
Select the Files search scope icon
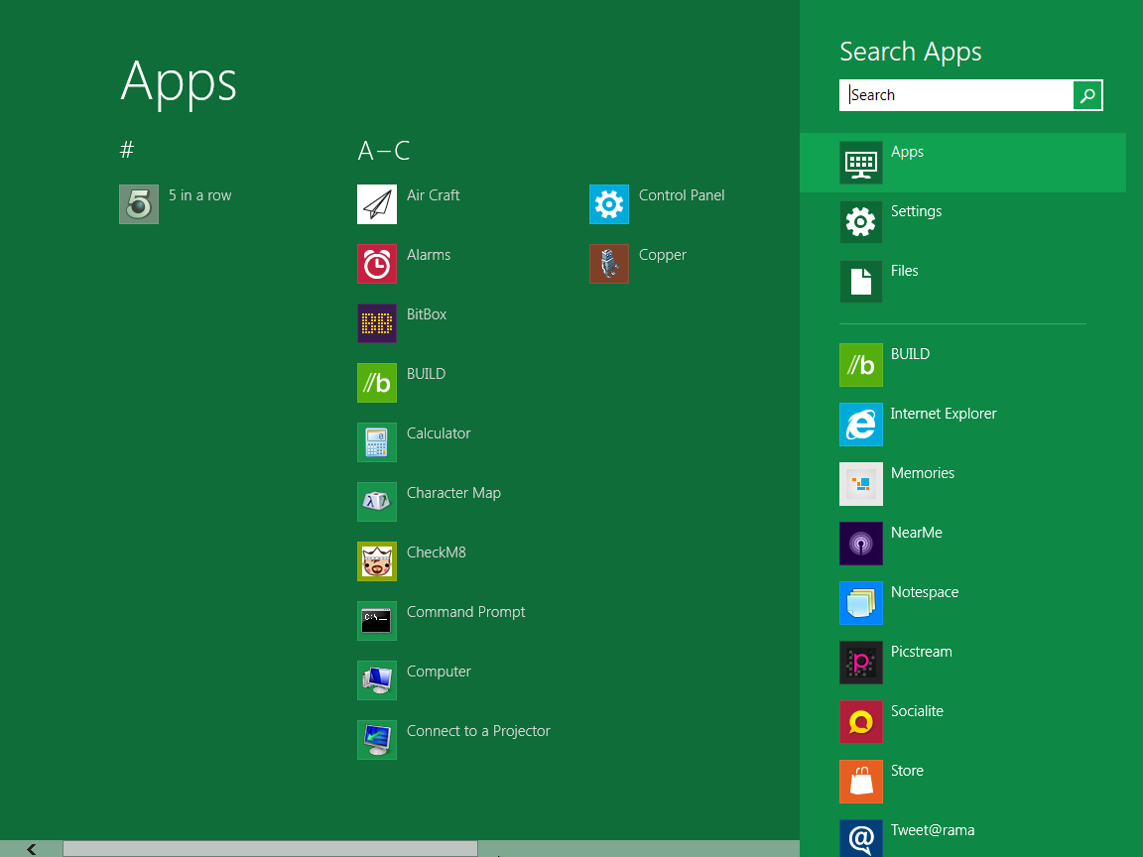coord(861,282)
